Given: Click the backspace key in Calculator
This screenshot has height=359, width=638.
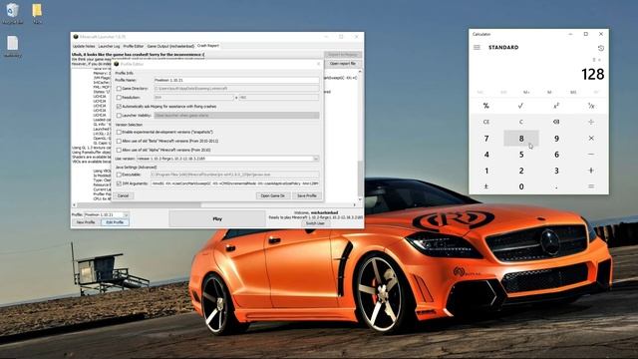Looking at the screenshot, I should 556,122.
